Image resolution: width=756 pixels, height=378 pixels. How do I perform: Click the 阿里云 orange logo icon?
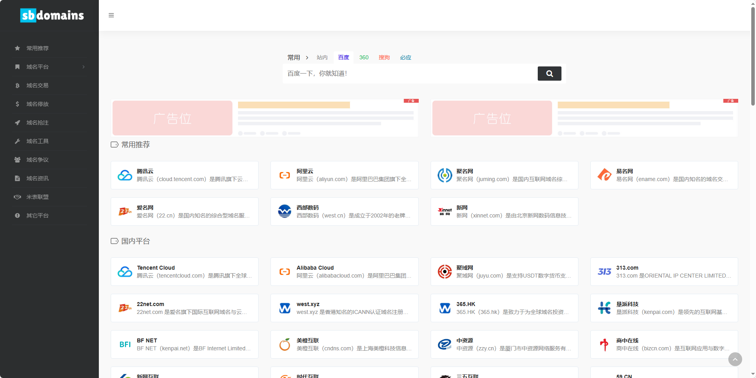pyautogui.click(x=285, y=175)
